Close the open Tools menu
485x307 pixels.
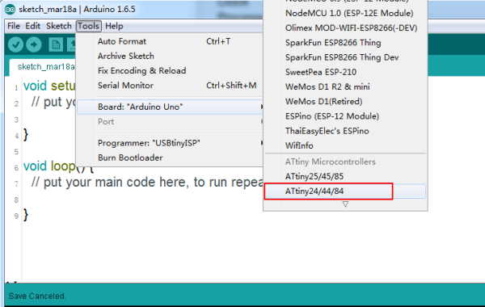click(x=88, y=26)
